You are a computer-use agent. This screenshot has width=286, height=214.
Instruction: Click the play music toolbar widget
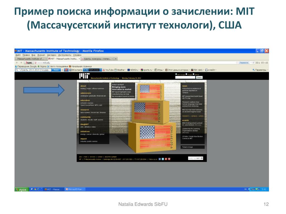click(92, 70)
